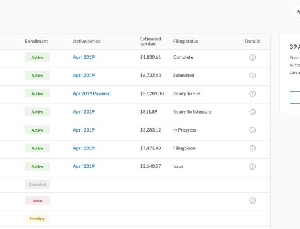Click the $2,140.57 estimated tax amount
The height and width of the screenshot is (229, 300).
(x=151, y=166)
